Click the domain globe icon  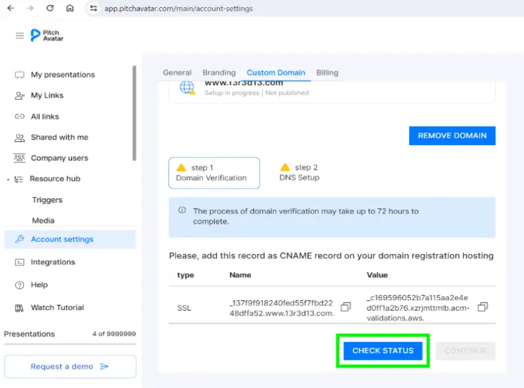click(x=187, y=88)
